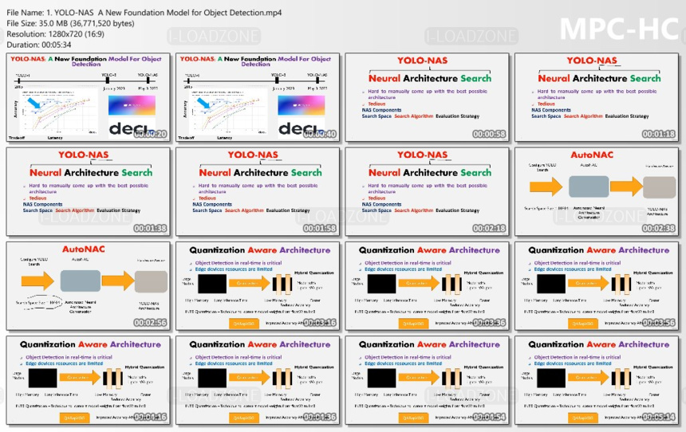This screenshot has height=432, width=686.
Task: Click the MPC-HC logo text
Action: point(619,29)
